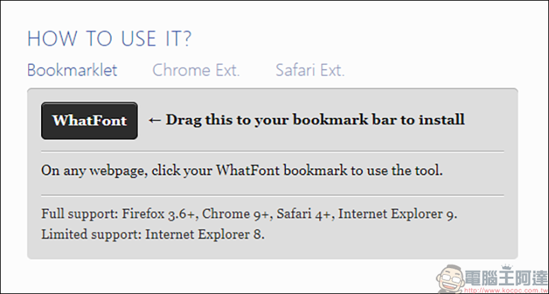Click the 'Limited support: Internet Explorer 8' line
The image size is (549, 294).
click(x=152, y=234)
